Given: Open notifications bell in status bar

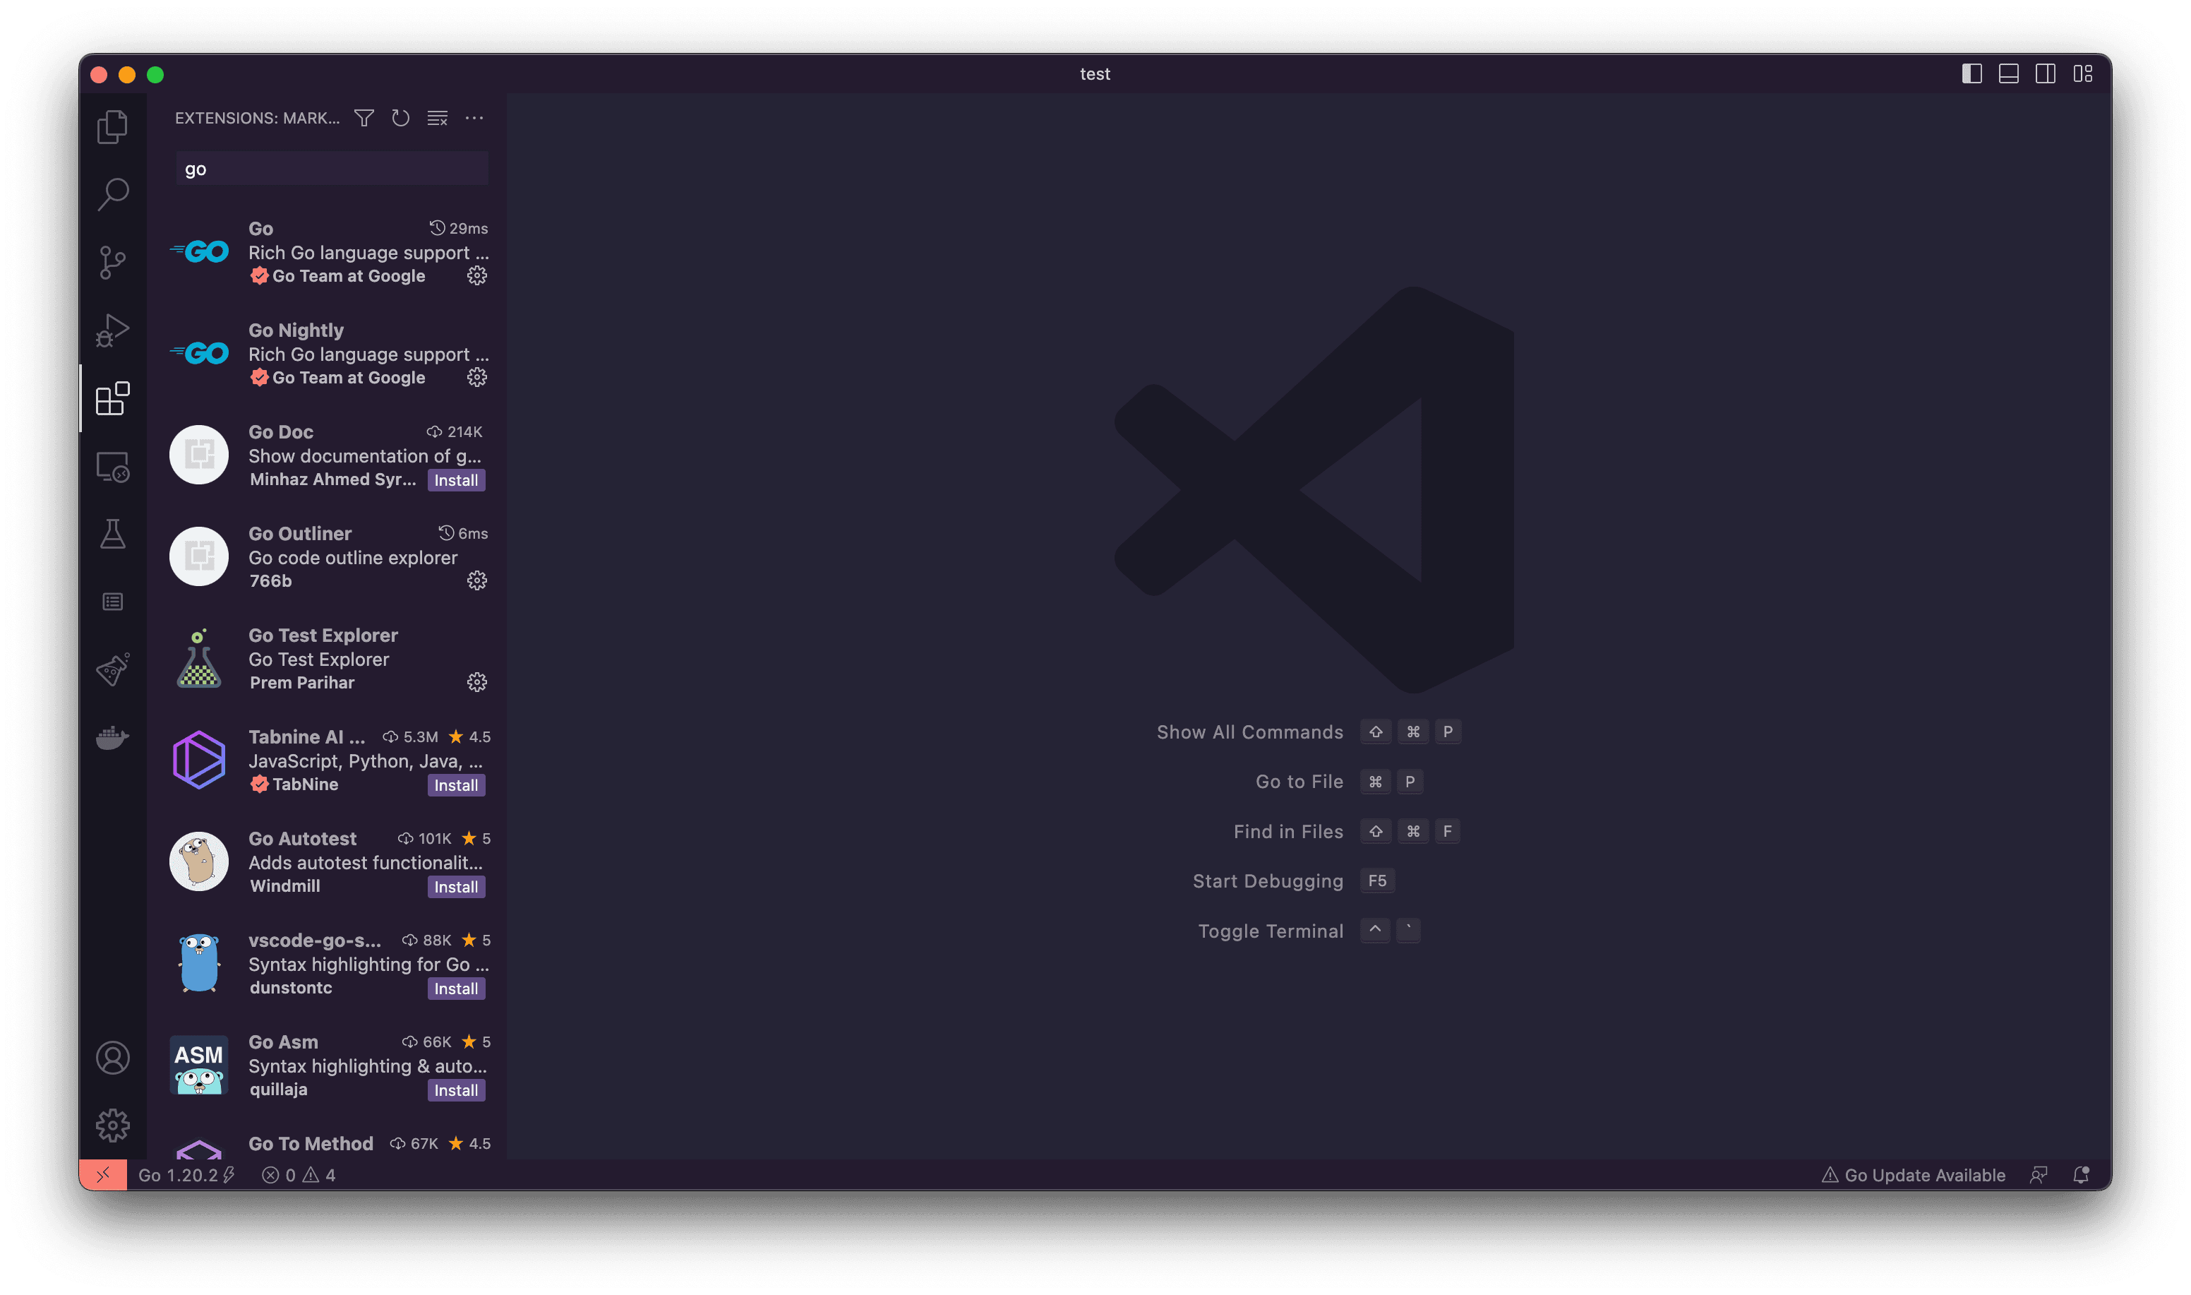Looking at the screenshot, I should [x=2081, y=1176].
